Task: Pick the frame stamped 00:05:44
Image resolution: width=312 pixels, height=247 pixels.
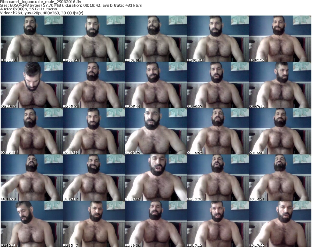Action: (x=156, y=85)
